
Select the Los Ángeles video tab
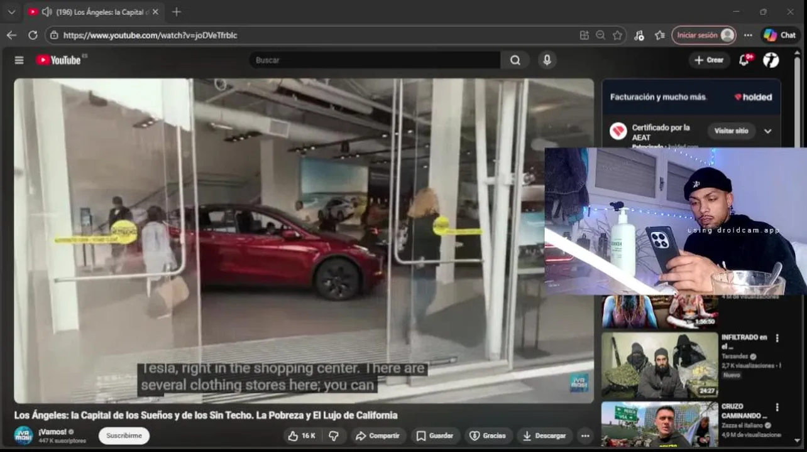click(x=94, y=12)
